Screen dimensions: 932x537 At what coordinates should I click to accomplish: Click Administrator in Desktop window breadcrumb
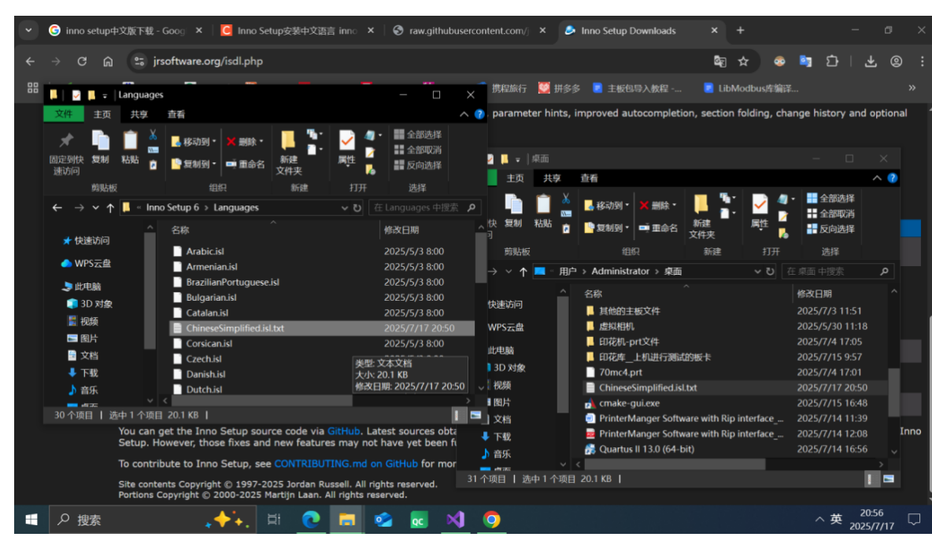(x=620, y=271)
